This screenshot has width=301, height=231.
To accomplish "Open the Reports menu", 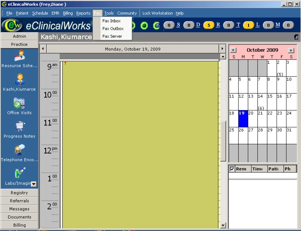I will [x=83, y=13].
